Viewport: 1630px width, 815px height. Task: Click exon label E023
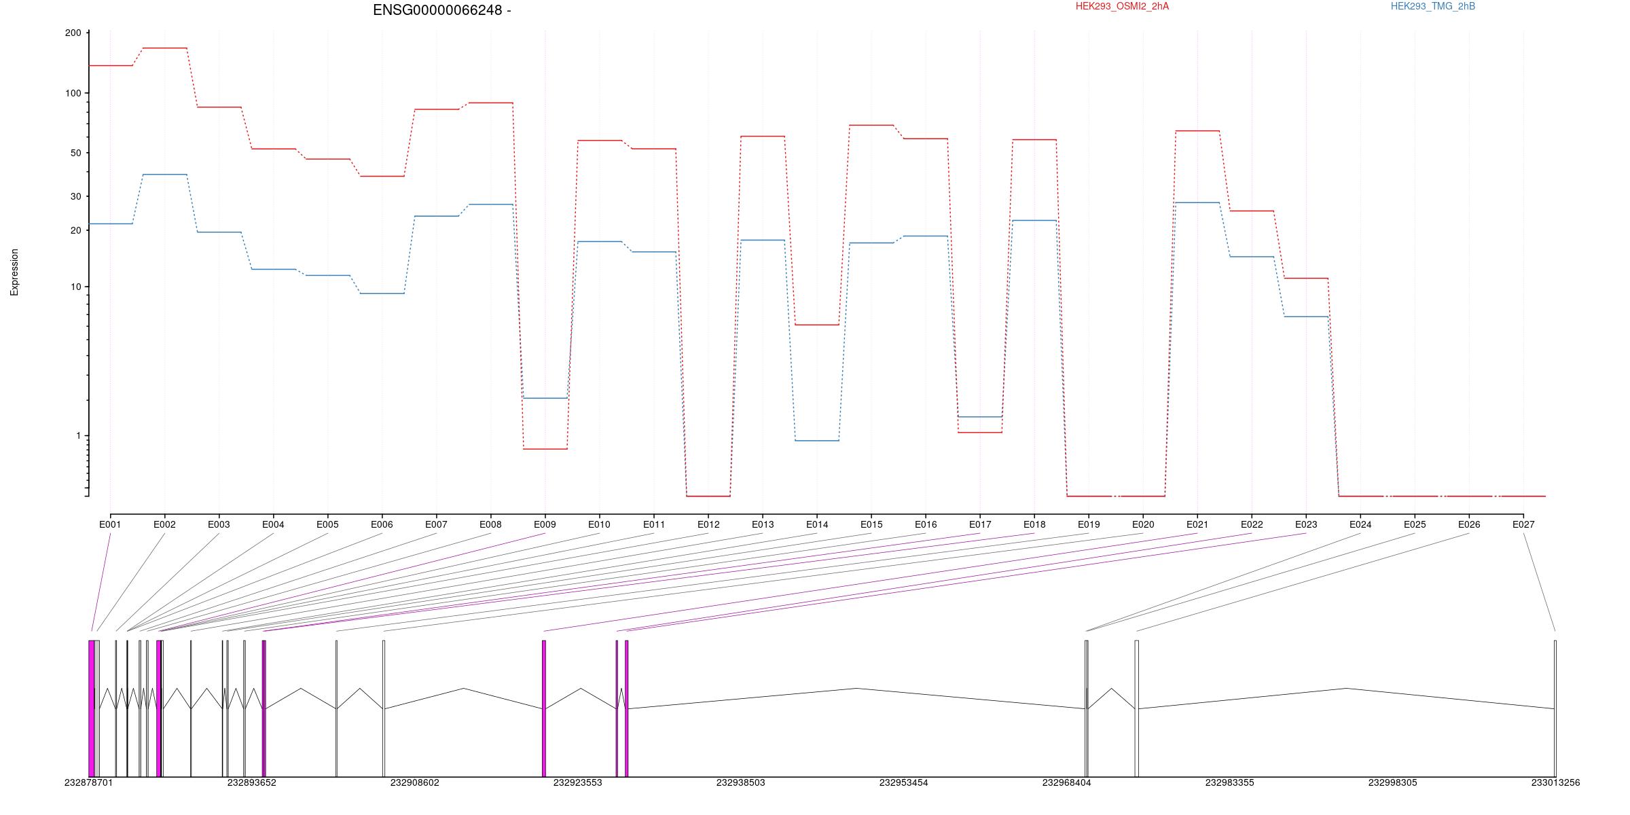(1306, 524)
